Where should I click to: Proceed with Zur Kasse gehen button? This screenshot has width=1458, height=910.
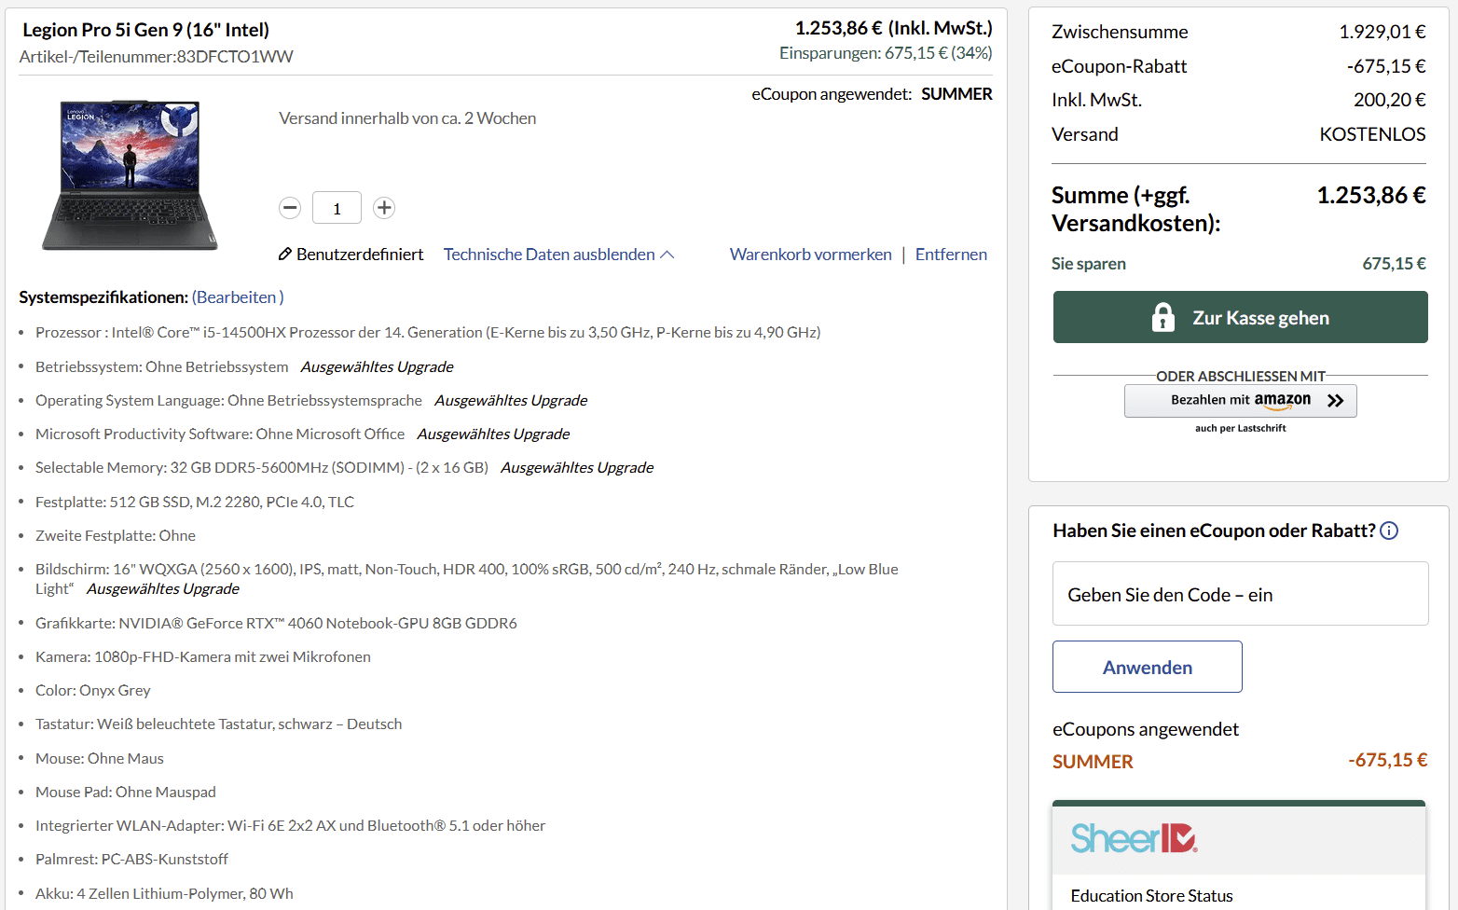tap(1240, 317)
